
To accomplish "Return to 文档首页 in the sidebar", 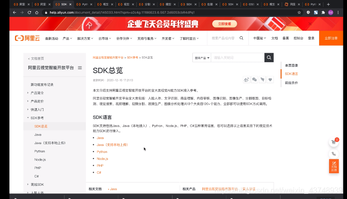I will [x=36, y=58].
